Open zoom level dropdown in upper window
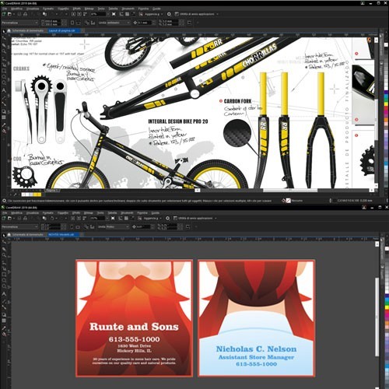This screenshot has width=389, height=389. click(108, 14)
